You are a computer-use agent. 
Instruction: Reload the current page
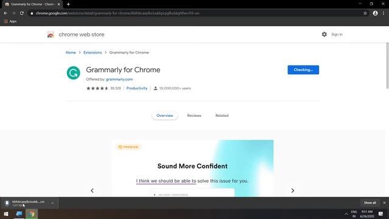point(22,13)
